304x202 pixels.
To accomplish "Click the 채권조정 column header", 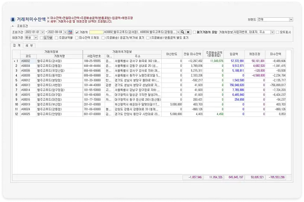I will click(x=255, y=54).
